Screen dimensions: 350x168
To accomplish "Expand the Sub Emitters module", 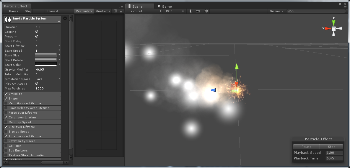I will tap(32, 150).
